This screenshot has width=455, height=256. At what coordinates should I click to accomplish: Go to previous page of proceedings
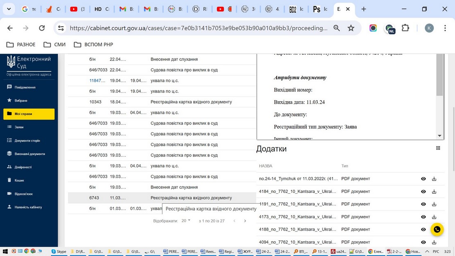click(235, 221)
